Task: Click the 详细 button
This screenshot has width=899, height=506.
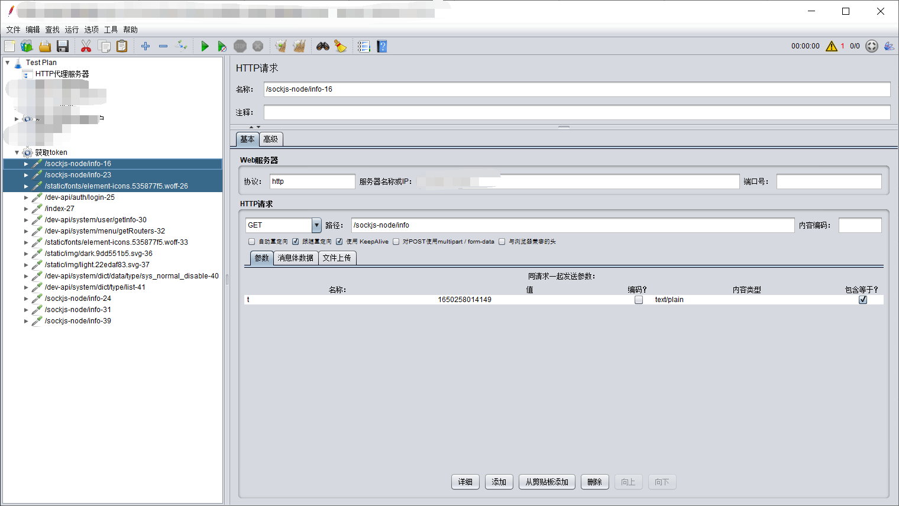Action: coord(465,482)
